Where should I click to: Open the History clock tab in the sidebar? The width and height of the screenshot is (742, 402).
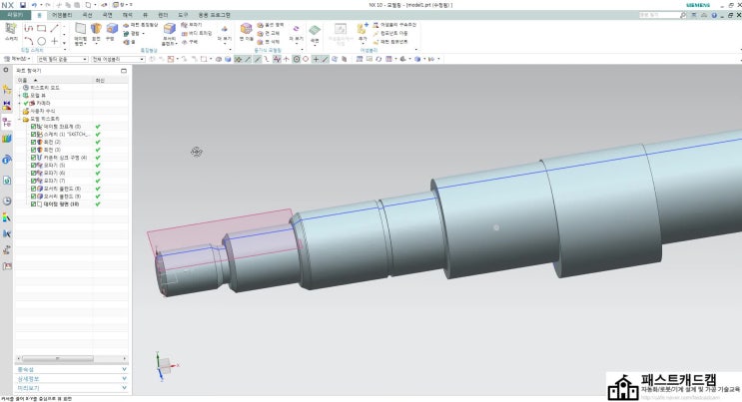(x=7, y=201)
